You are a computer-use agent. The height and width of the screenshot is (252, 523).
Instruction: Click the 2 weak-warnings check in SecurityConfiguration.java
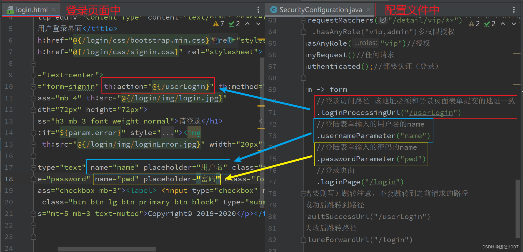pos(490,24)
